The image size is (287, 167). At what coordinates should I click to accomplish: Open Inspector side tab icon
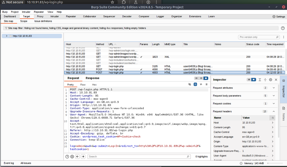pyautogui.click(x=284, y=81)
